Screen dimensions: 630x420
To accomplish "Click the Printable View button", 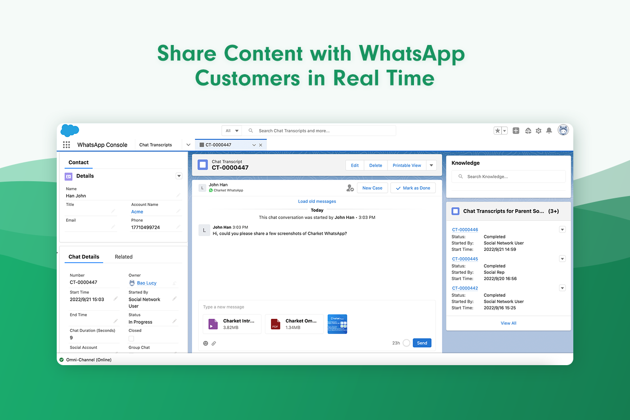I will [x=407, y=165].
